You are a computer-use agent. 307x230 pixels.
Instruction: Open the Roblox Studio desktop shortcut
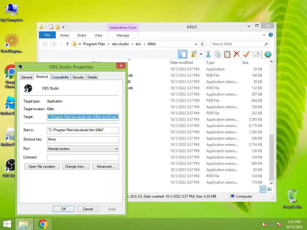coord(8,106)
